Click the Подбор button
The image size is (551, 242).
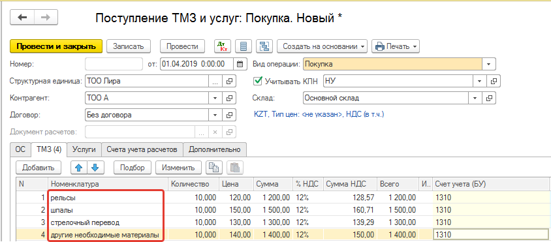click(133, 168)
